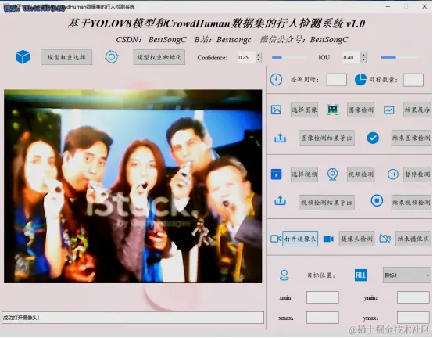Click the solid blue camera icon
This screenshot has height=338, width=433.
(x=328, y=239)
